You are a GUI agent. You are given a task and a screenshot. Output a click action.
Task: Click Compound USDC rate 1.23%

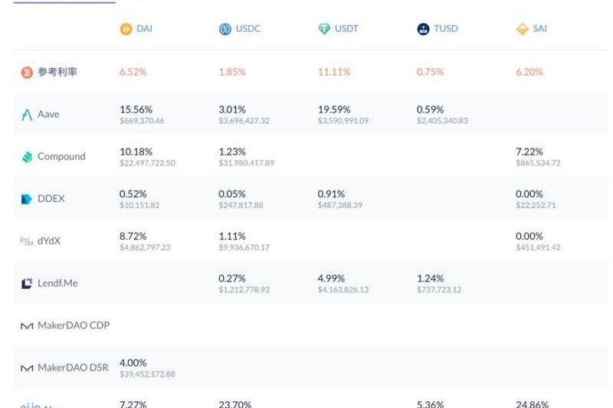click(x=232, y=152)
